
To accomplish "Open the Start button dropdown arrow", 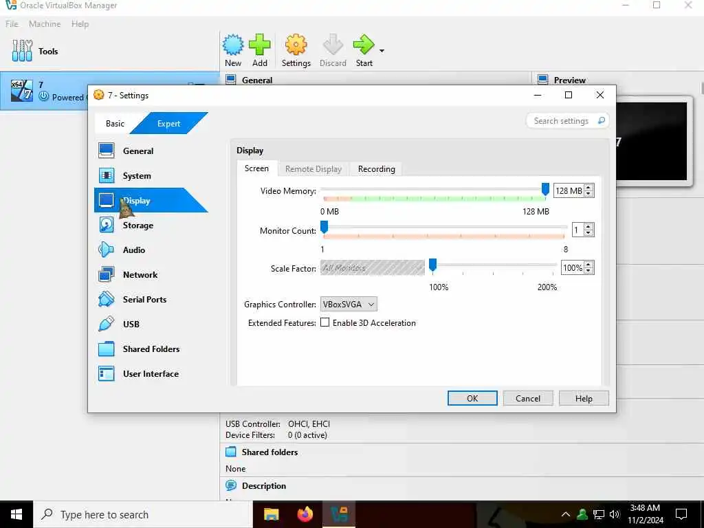I will pyautogui.click(x=382, y=51).
